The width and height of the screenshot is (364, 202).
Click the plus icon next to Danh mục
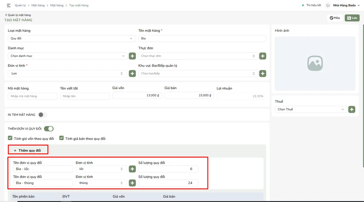[132, 56]
